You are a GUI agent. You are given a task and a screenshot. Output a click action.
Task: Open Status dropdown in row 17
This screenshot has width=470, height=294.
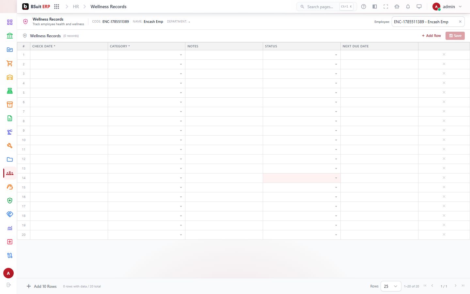point(336,206)
